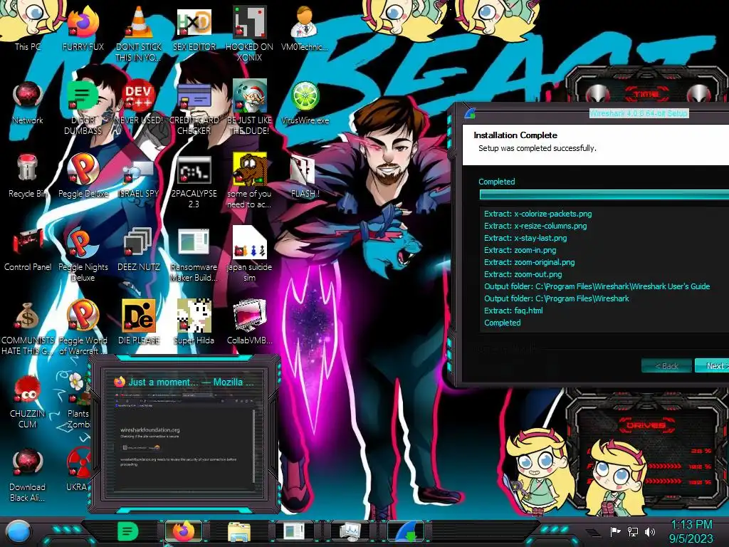This screenshot has height=547, width=729.
Task: Open Control Panel from the desktop
Action: [28, 248]
